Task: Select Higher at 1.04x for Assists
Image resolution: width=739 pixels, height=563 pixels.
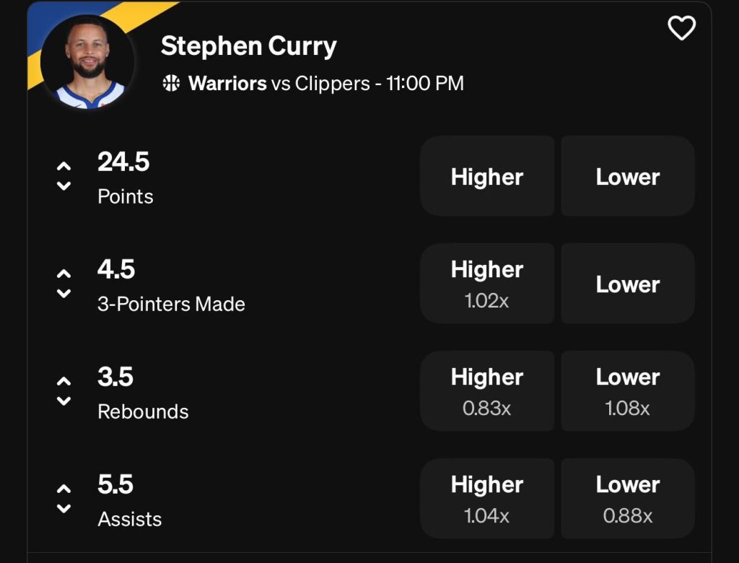Action: [x=487, y=498]
